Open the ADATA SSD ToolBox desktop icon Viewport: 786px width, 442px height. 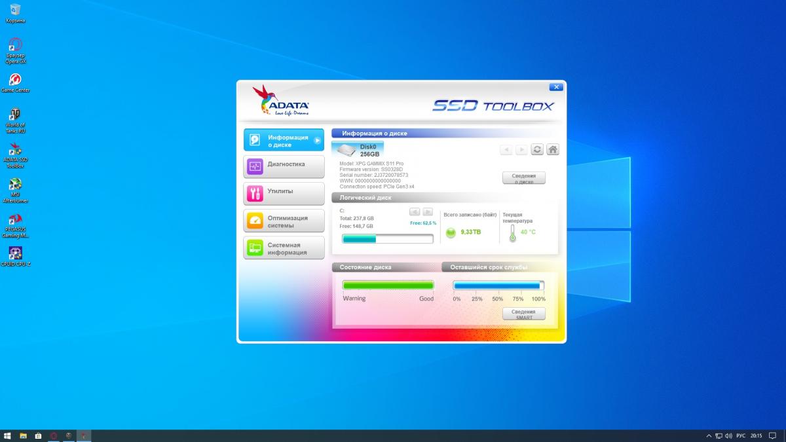coord(15,155)
